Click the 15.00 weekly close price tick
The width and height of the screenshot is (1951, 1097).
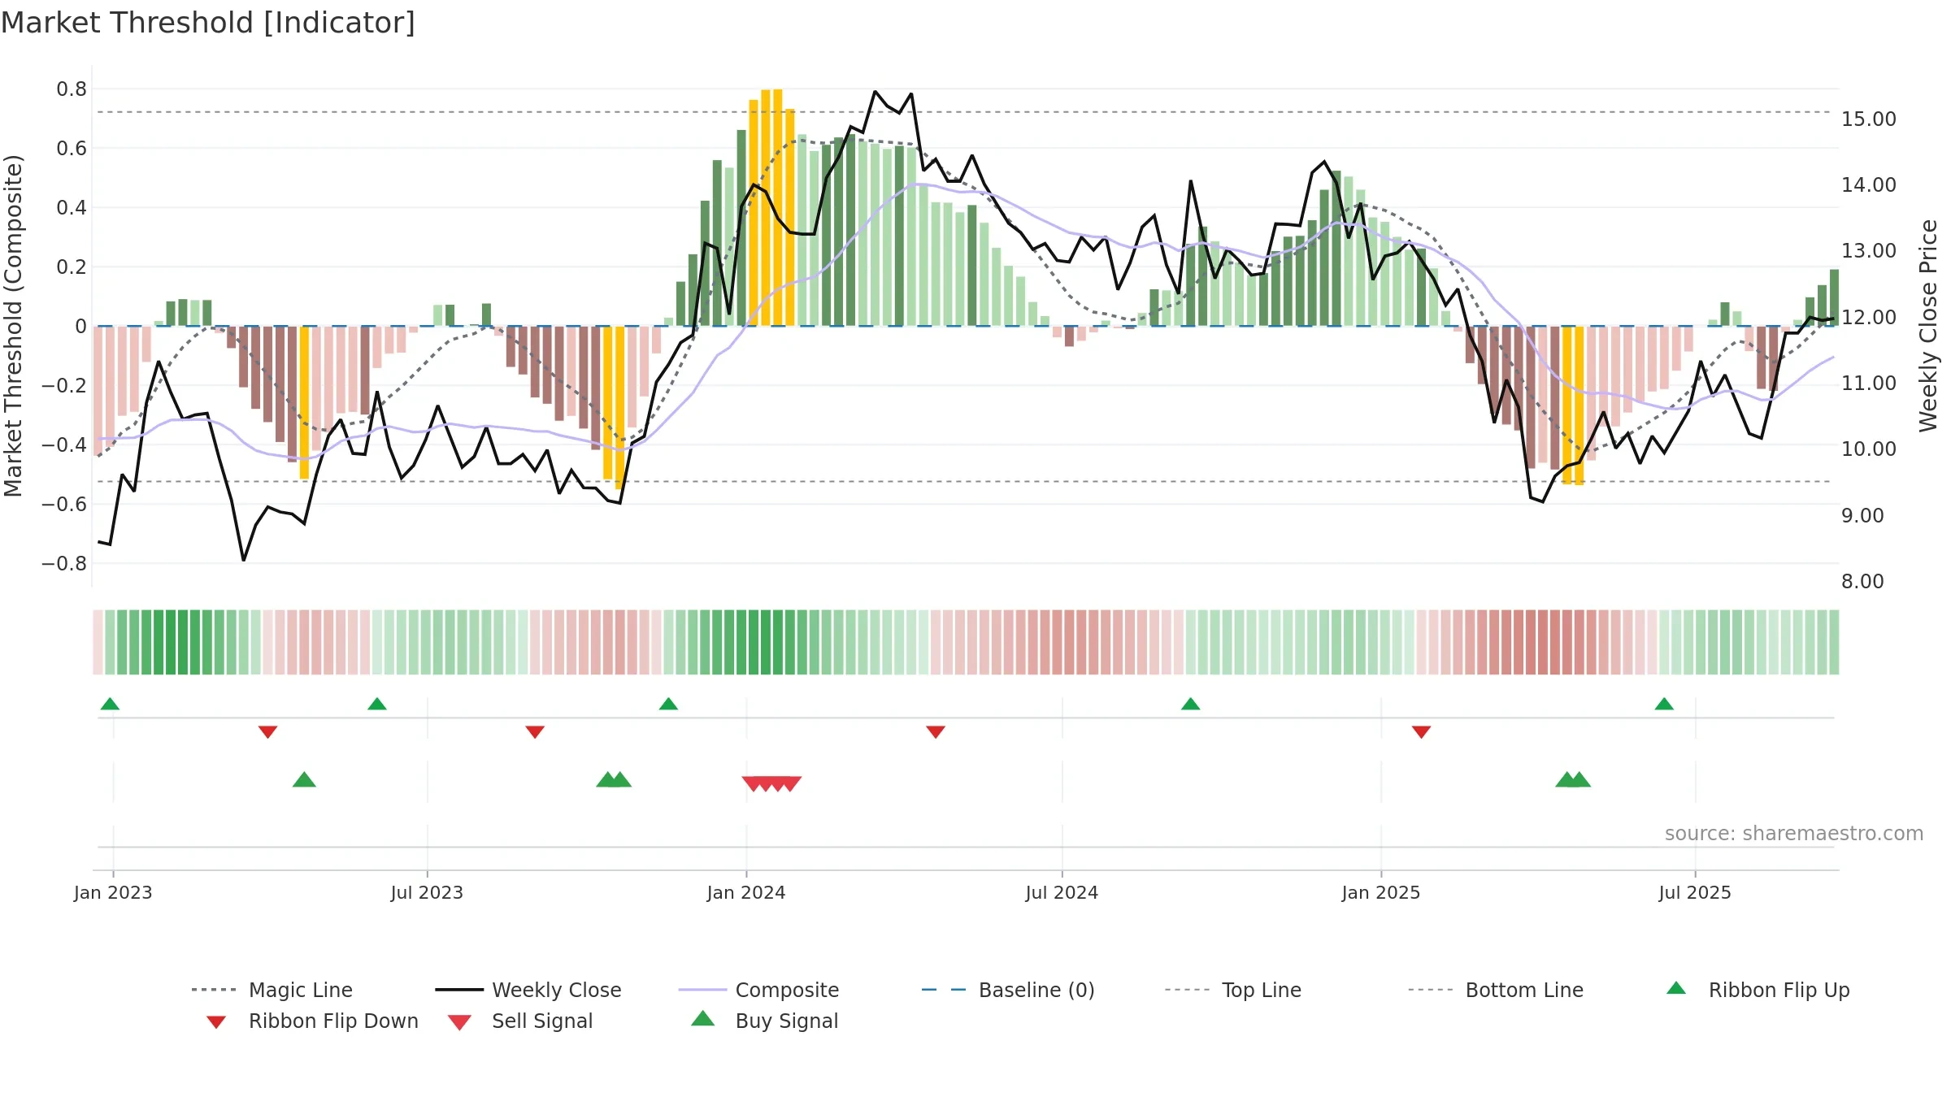(1869, 119)
